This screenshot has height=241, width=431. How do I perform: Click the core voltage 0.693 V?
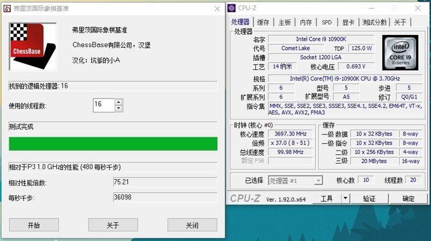pos(356,66)
